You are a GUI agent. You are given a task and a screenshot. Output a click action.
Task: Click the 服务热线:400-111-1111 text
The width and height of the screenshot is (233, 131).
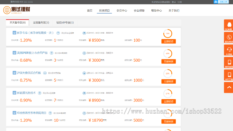pyautogui.click(x=21, y=2)
